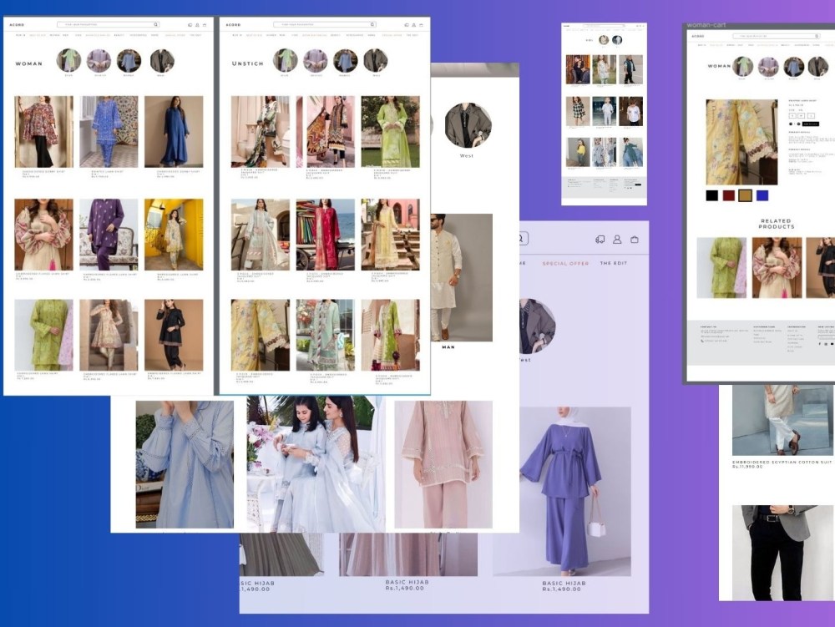Click the black Add to Cart button

click(811, 124)
